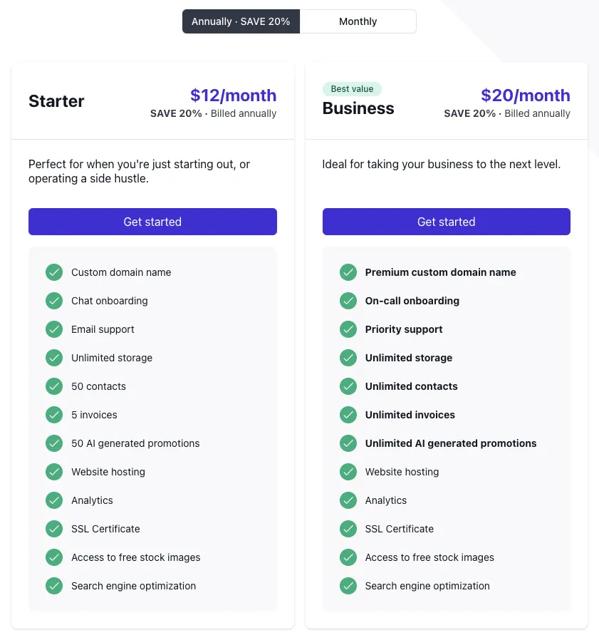
Task: Click checkmark icon next to Chat onboarding
Action: click(x=54, y=301)
